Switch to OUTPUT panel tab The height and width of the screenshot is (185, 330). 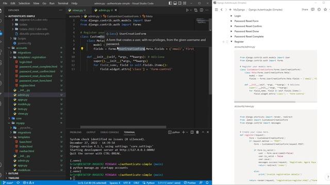91,132
